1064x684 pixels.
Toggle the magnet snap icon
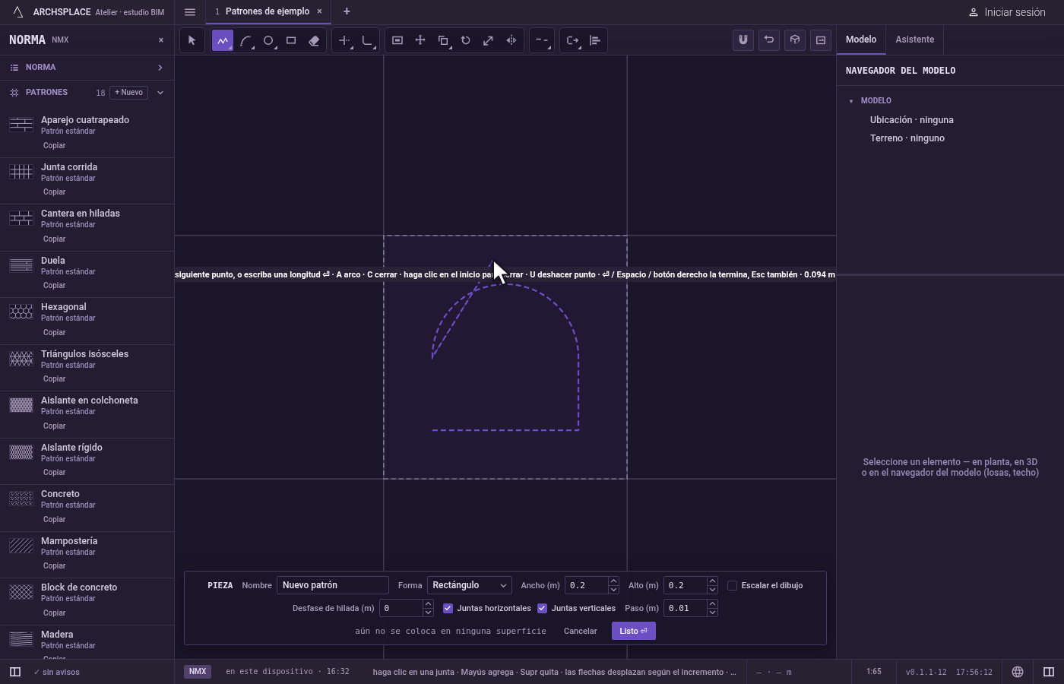click(x=743, y=40)
